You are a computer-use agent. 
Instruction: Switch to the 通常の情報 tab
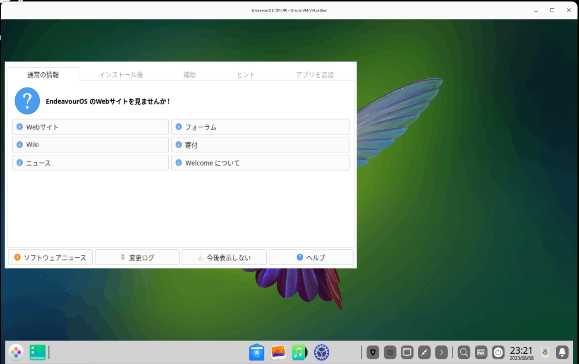[43, 75]
